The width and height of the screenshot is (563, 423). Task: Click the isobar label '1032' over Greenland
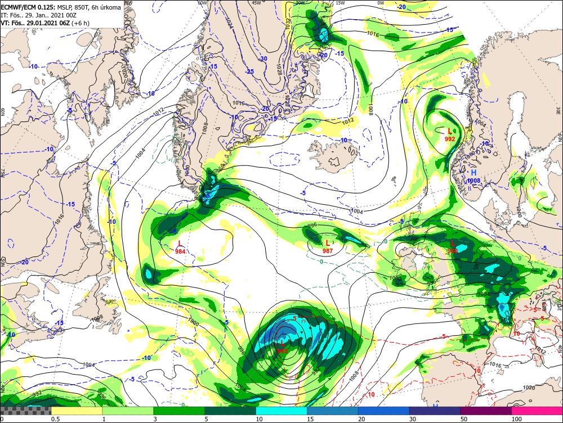[288, 25]
